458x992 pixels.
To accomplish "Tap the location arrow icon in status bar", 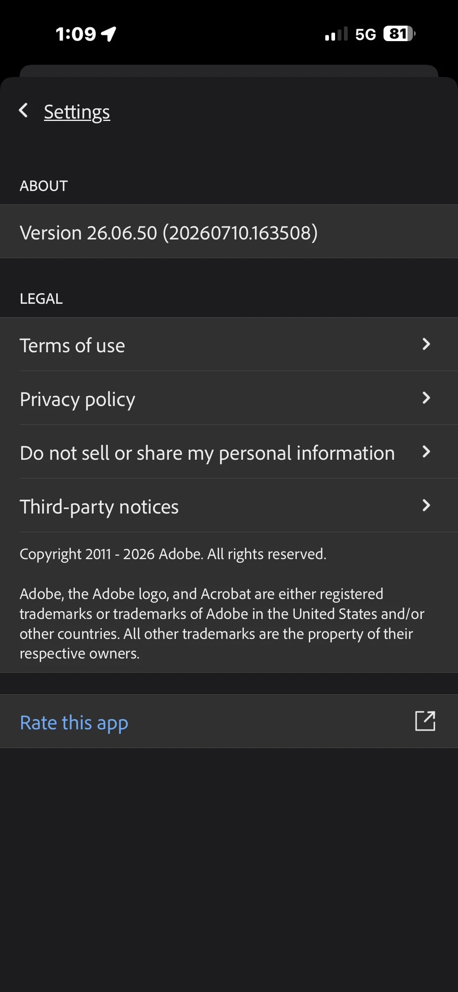I will 109,34.
